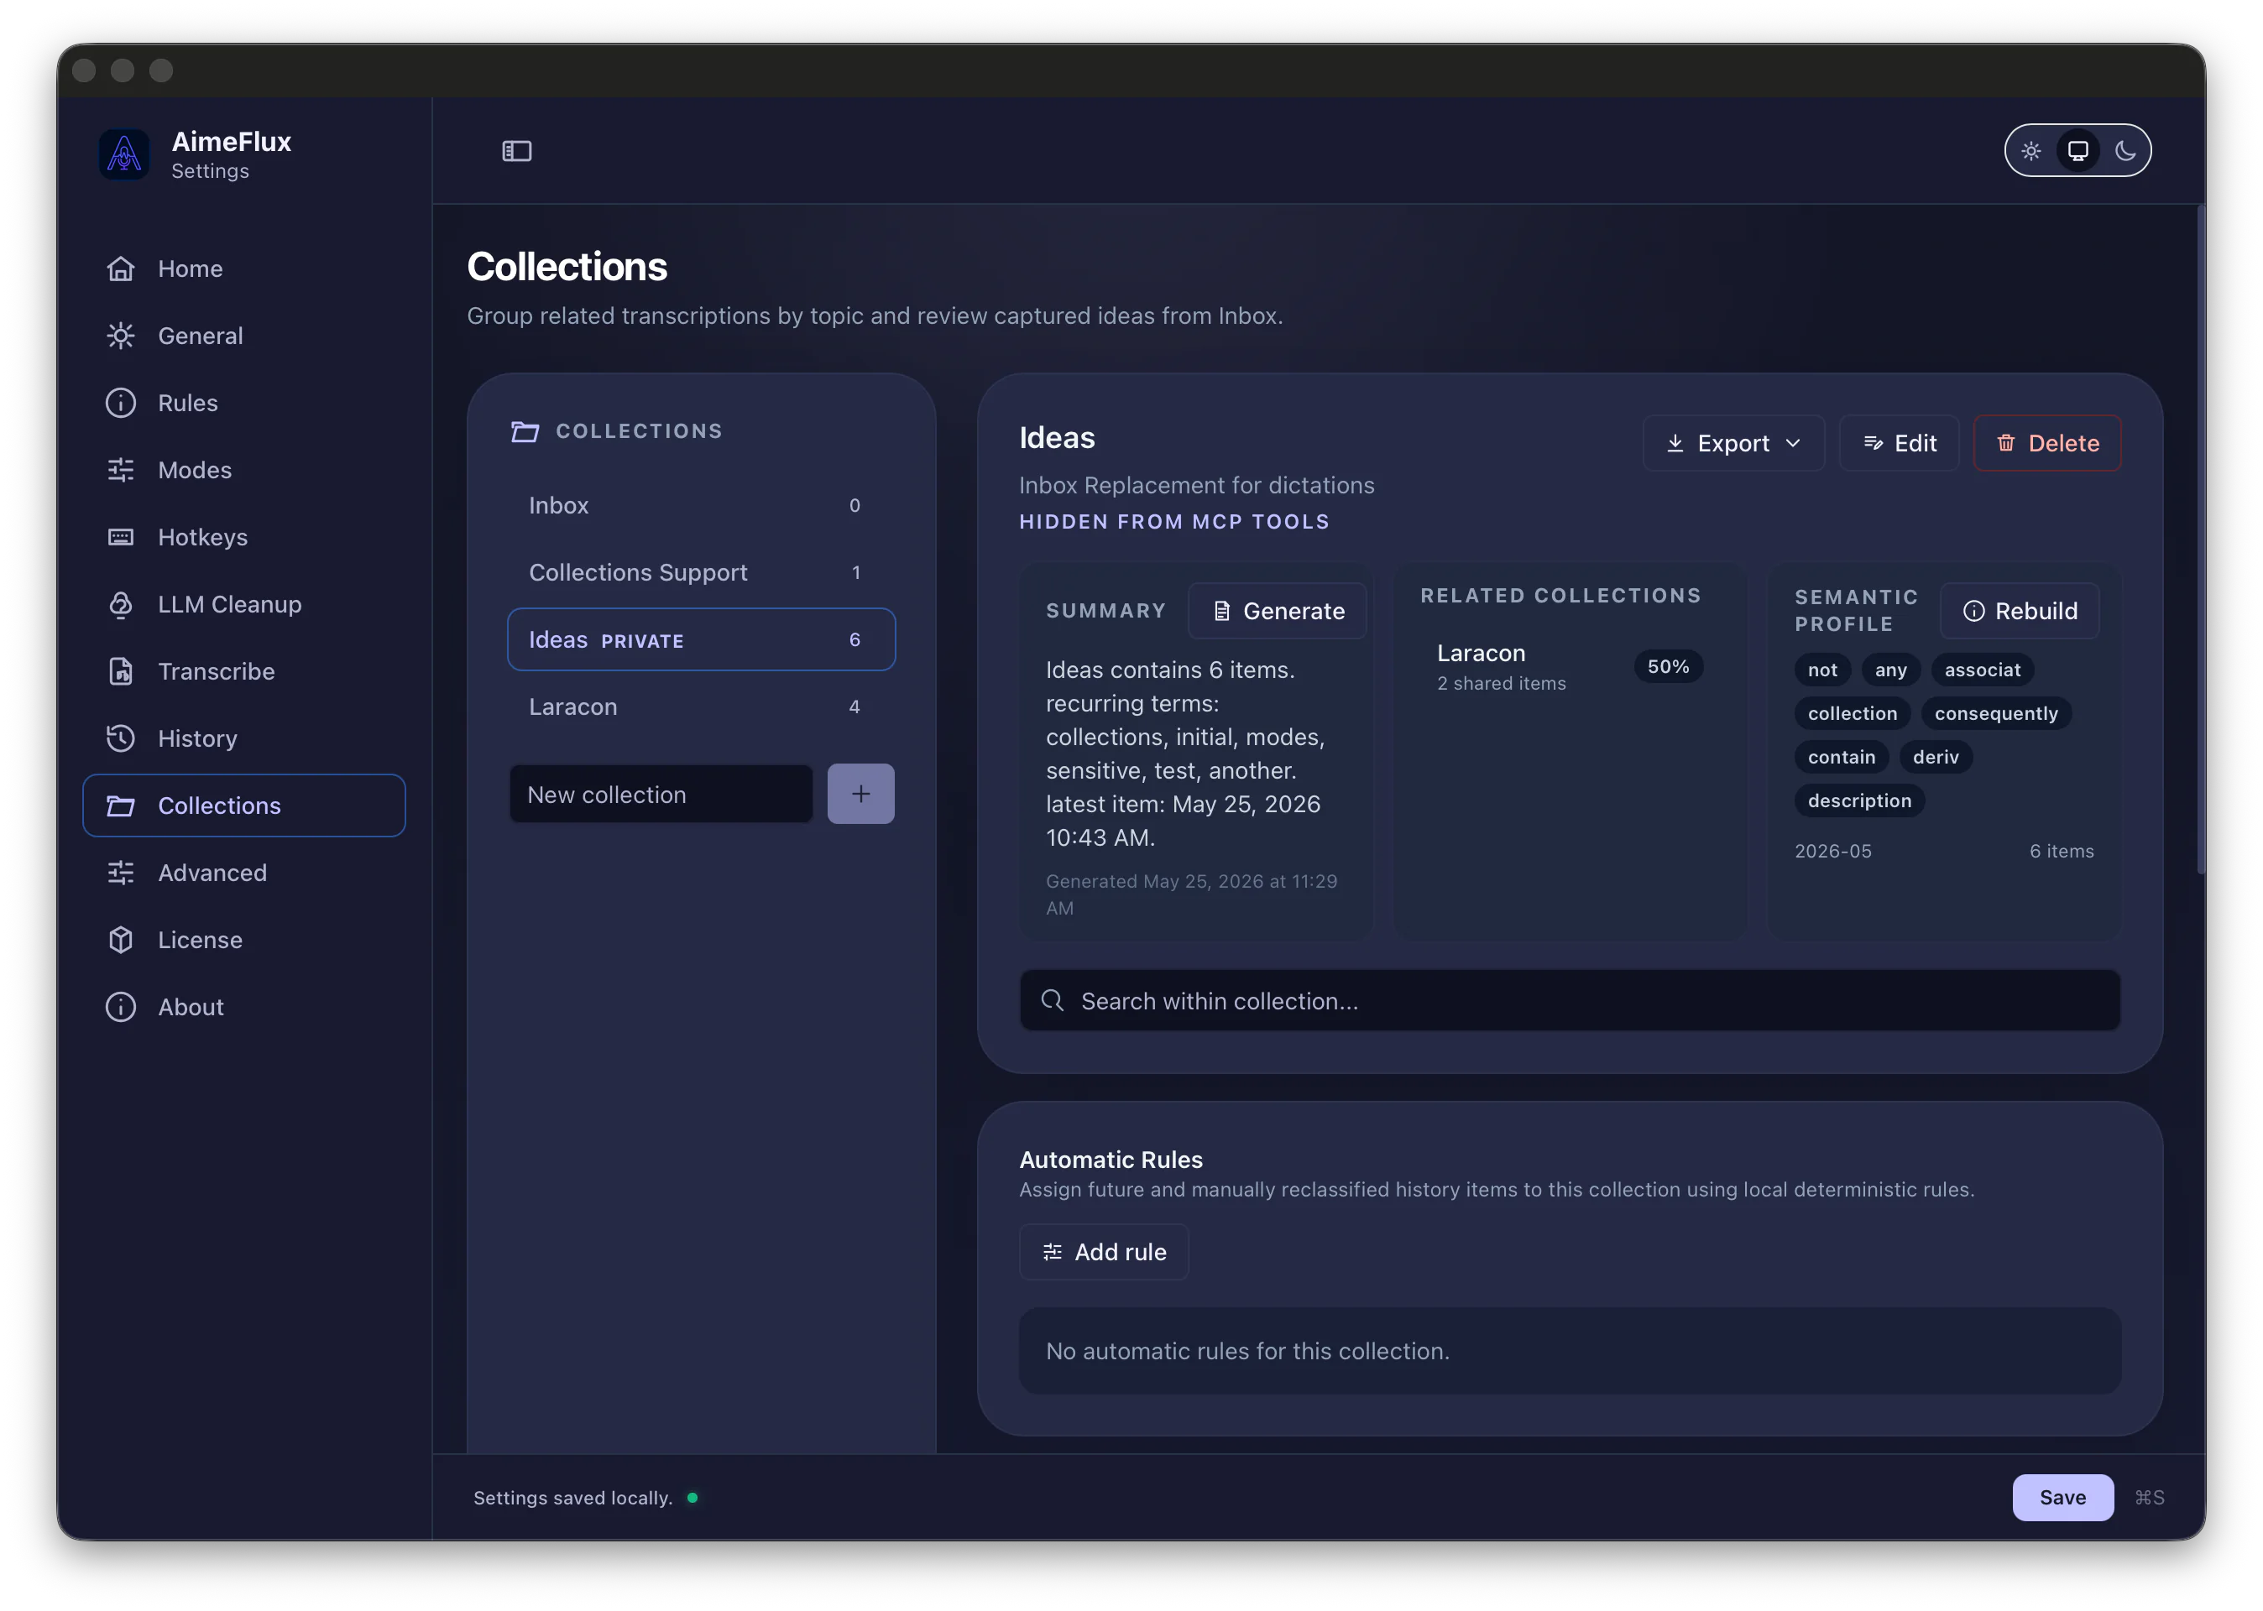Image resolution: width=2263 pixels, height=1611 pixels.
Task: Open the Home settings page
Action: point(243,268)
